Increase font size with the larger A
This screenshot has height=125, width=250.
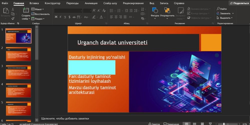(94, 10)
